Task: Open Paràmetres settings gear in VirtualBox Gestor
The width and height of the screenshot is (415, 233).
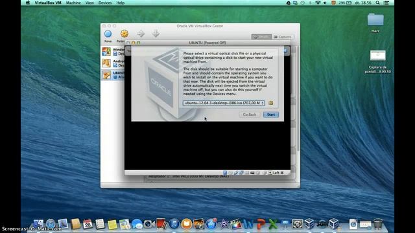Action: tap(124, 34)
